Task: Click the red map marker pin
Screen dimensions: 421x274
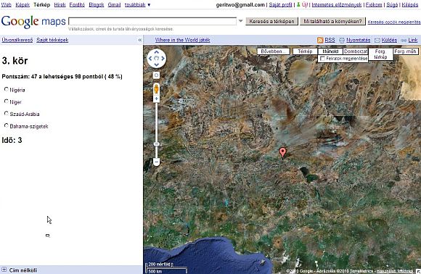Action: 282,153
